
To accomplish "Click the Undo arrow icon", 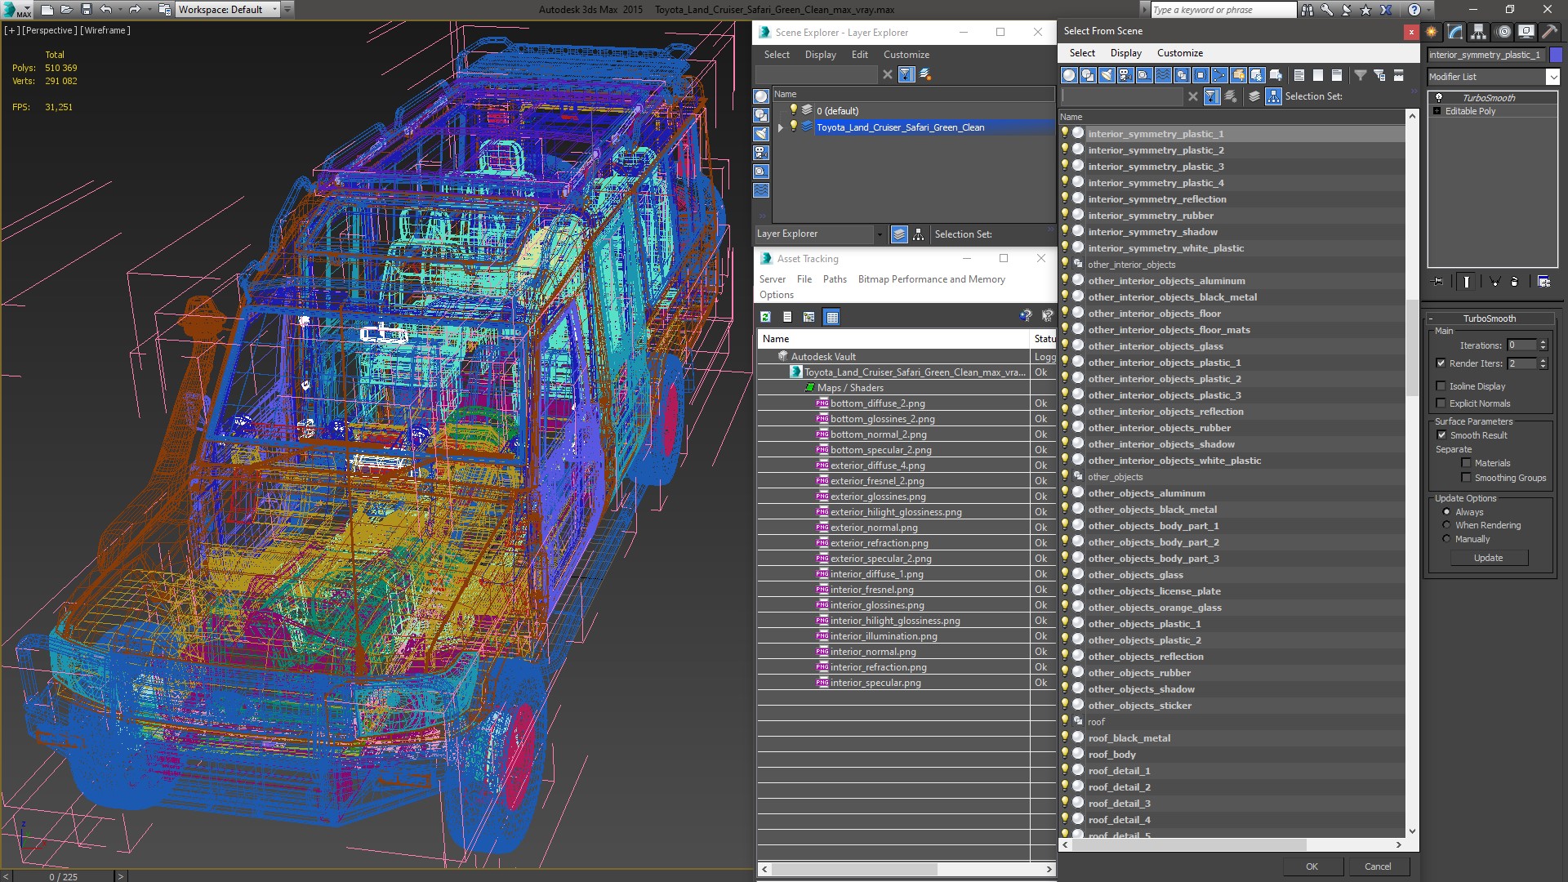I will coord(106,10).
